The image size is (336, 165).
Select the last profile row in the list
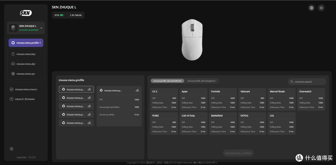[x=76, y=123]
